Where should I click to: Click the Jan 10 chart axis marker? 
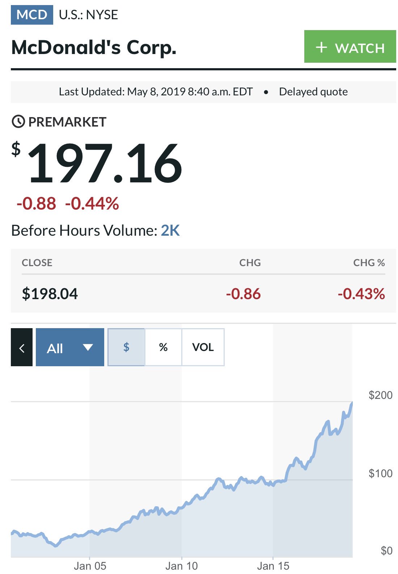point(182,566)
